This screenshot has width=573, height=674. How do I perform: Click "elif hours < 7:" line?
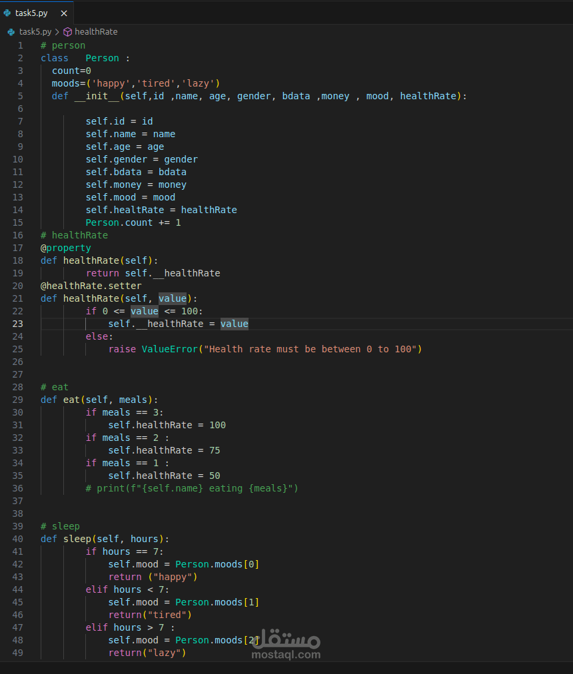pos(127,589)
